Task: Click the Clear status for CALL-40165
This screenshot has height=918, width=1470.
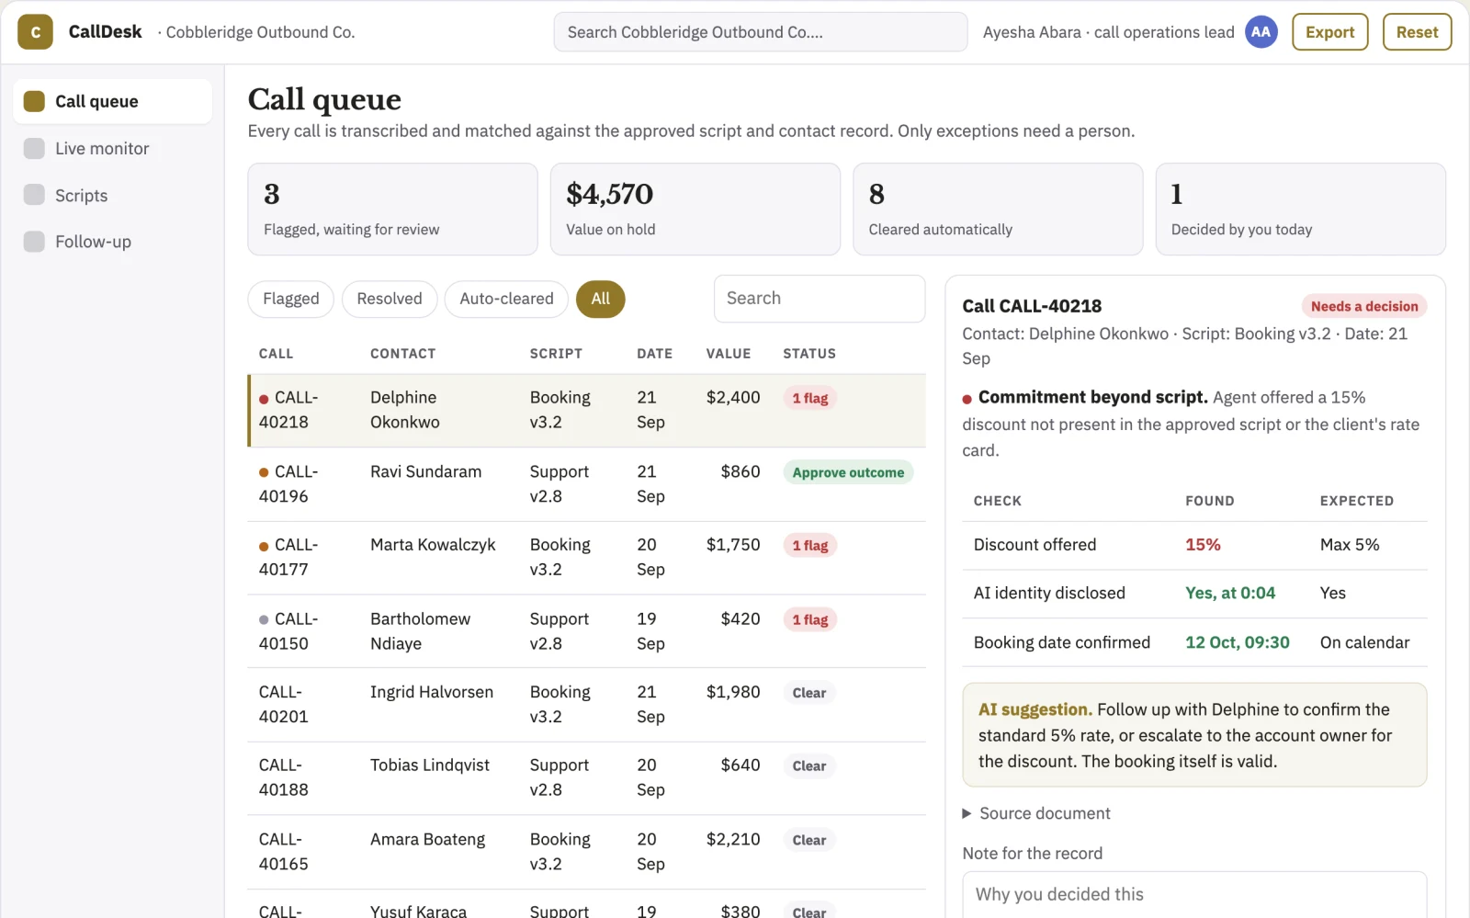Action: (x=808, y=840)
